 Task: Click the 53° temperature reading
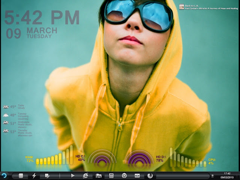point(13,132)
